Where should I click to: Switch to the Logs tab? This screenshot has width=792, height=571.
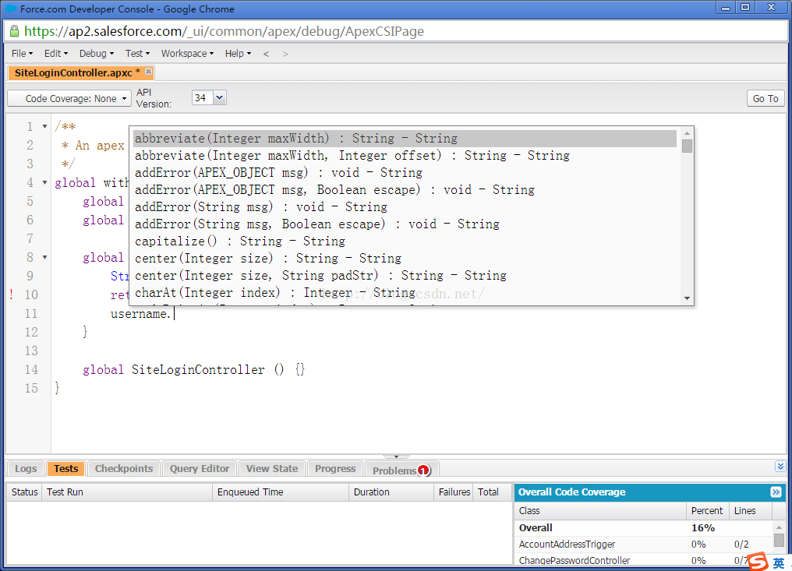26,468
